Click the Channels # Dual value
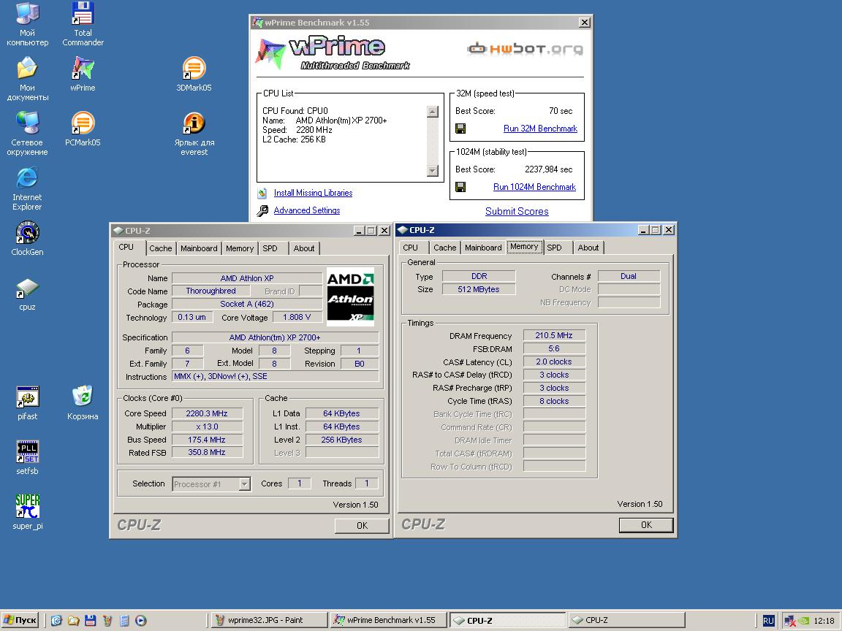Screen dimensions: 842x631 [x=629, y=276]
